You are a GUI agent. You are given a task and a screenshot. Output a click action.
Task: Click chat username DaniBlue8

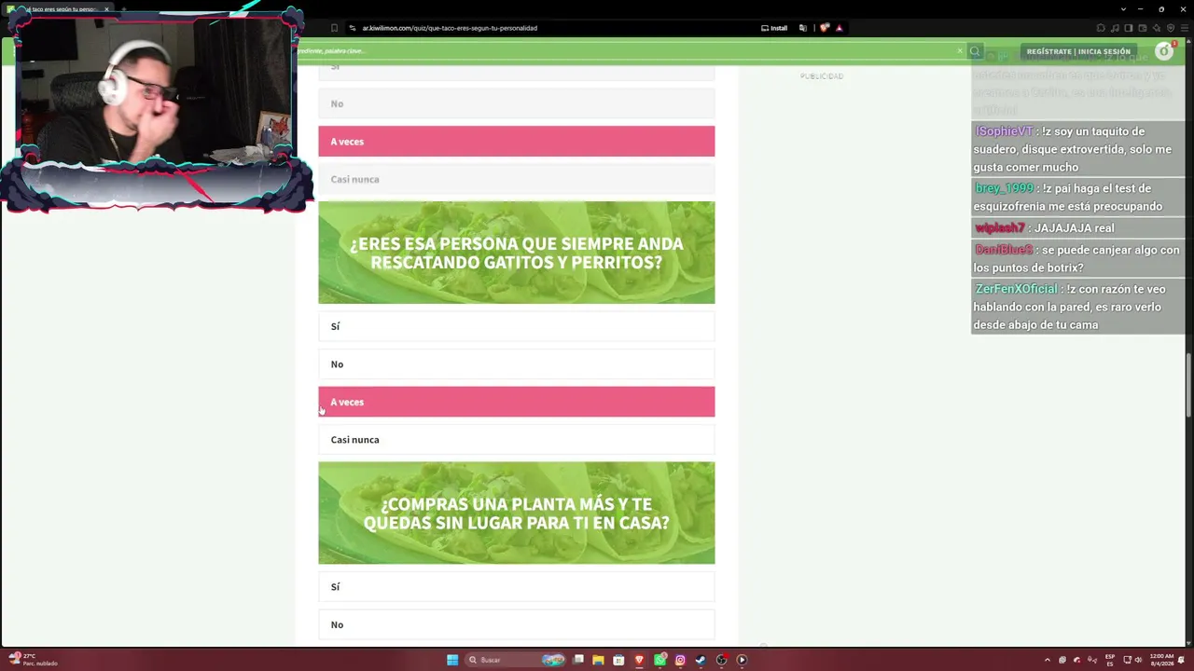(x=1004, y=250)
